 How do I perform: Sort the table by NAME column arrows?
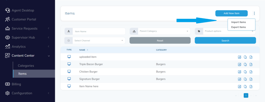(87, 50)
